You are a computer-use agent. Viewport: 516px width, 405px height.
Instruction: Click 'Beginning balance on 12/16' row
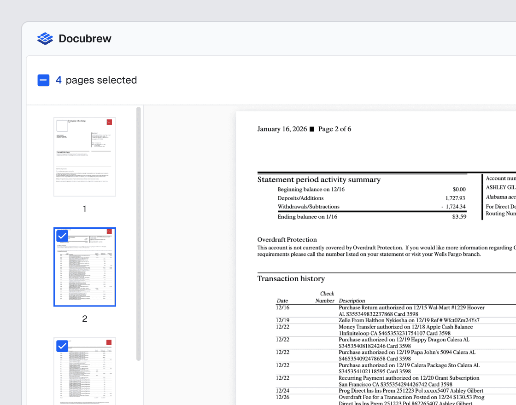click(372, 189)
